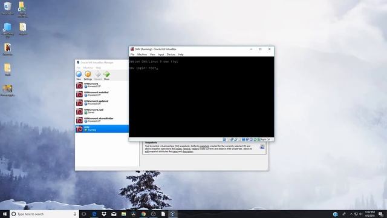
Task: Select the OMVserver1.installed virtual machine
Action: click(x=102, y=94)
